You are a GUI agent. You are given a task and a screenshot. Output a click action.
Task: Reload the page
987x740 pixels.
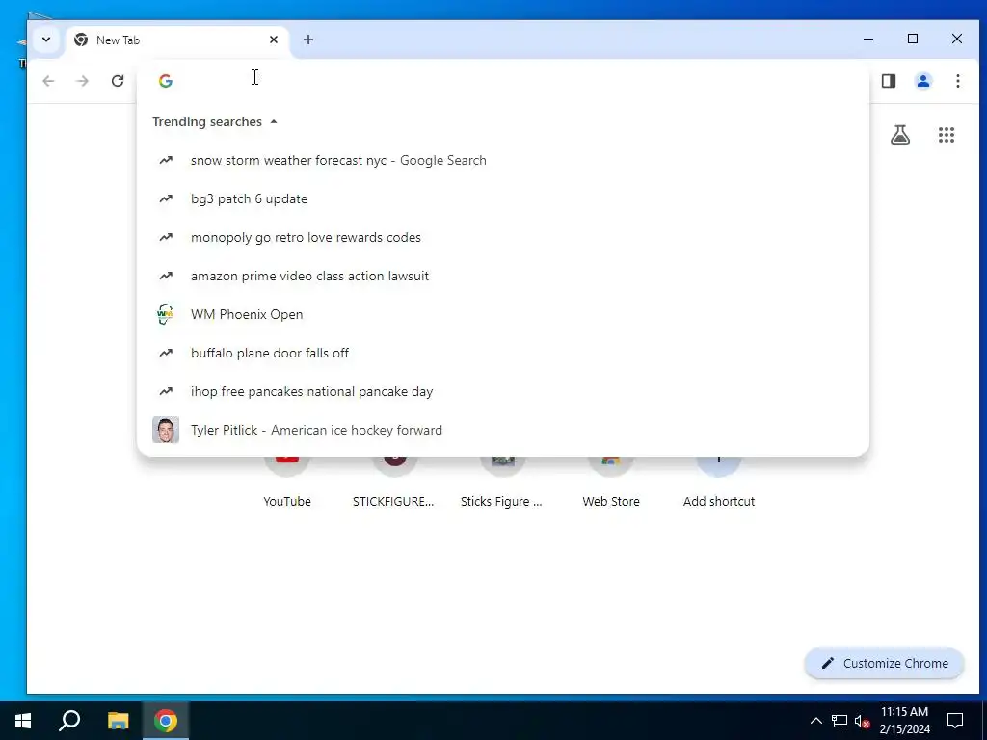[x=117, y=81]
